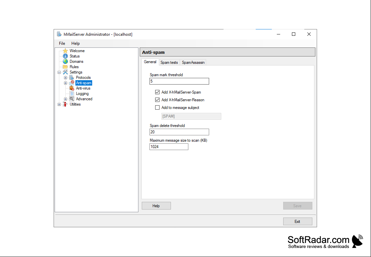Expand the Utilities tree node
This screenshot has height=257, width=371.
coord(59,104)
